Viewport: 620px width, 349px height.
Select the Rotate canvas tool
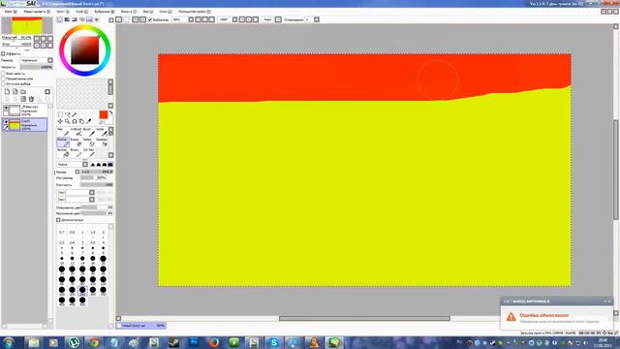75,121
